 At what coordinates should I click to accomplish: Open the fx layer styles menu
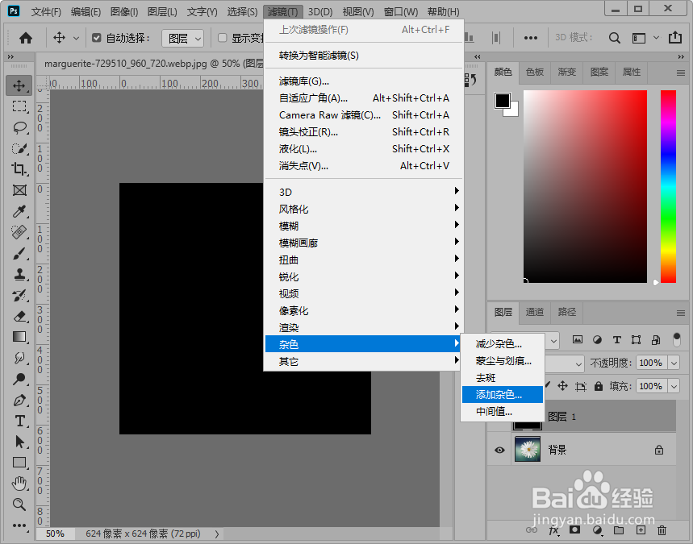click(553, 530)
